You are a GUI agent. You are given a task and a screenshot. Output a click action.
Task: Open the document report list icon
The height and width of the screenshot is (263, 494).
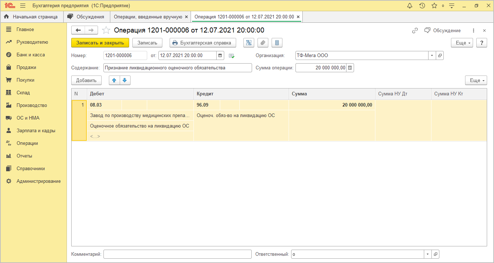[x=277, y=43]
